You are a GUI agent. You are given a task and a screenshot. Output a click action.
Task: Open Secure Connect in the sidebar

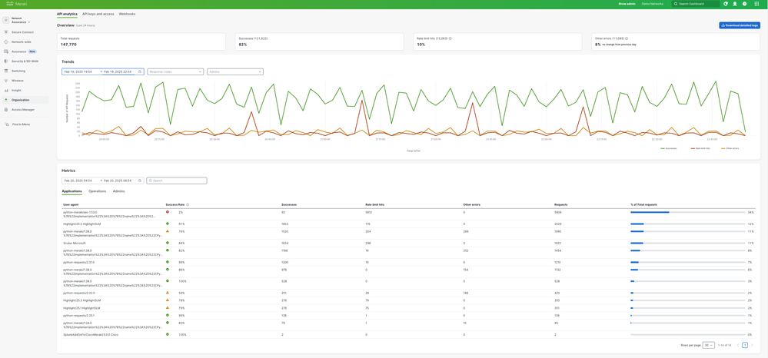[22, 32]
